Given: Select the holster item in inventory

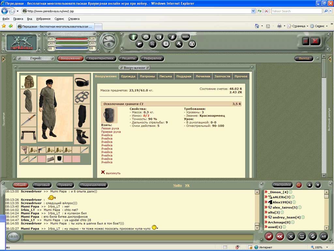Looking at the screenshot, I should tap(24, 150).
